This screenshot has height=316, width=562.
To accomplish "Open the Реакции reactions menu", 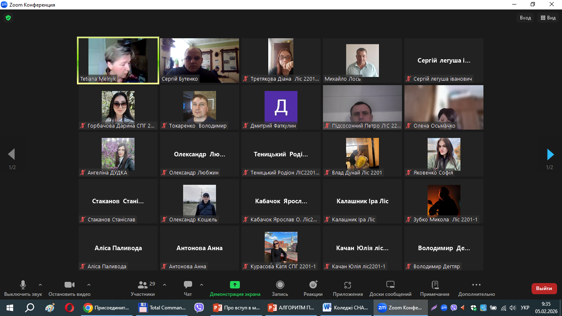I will [x=313, y=288].
